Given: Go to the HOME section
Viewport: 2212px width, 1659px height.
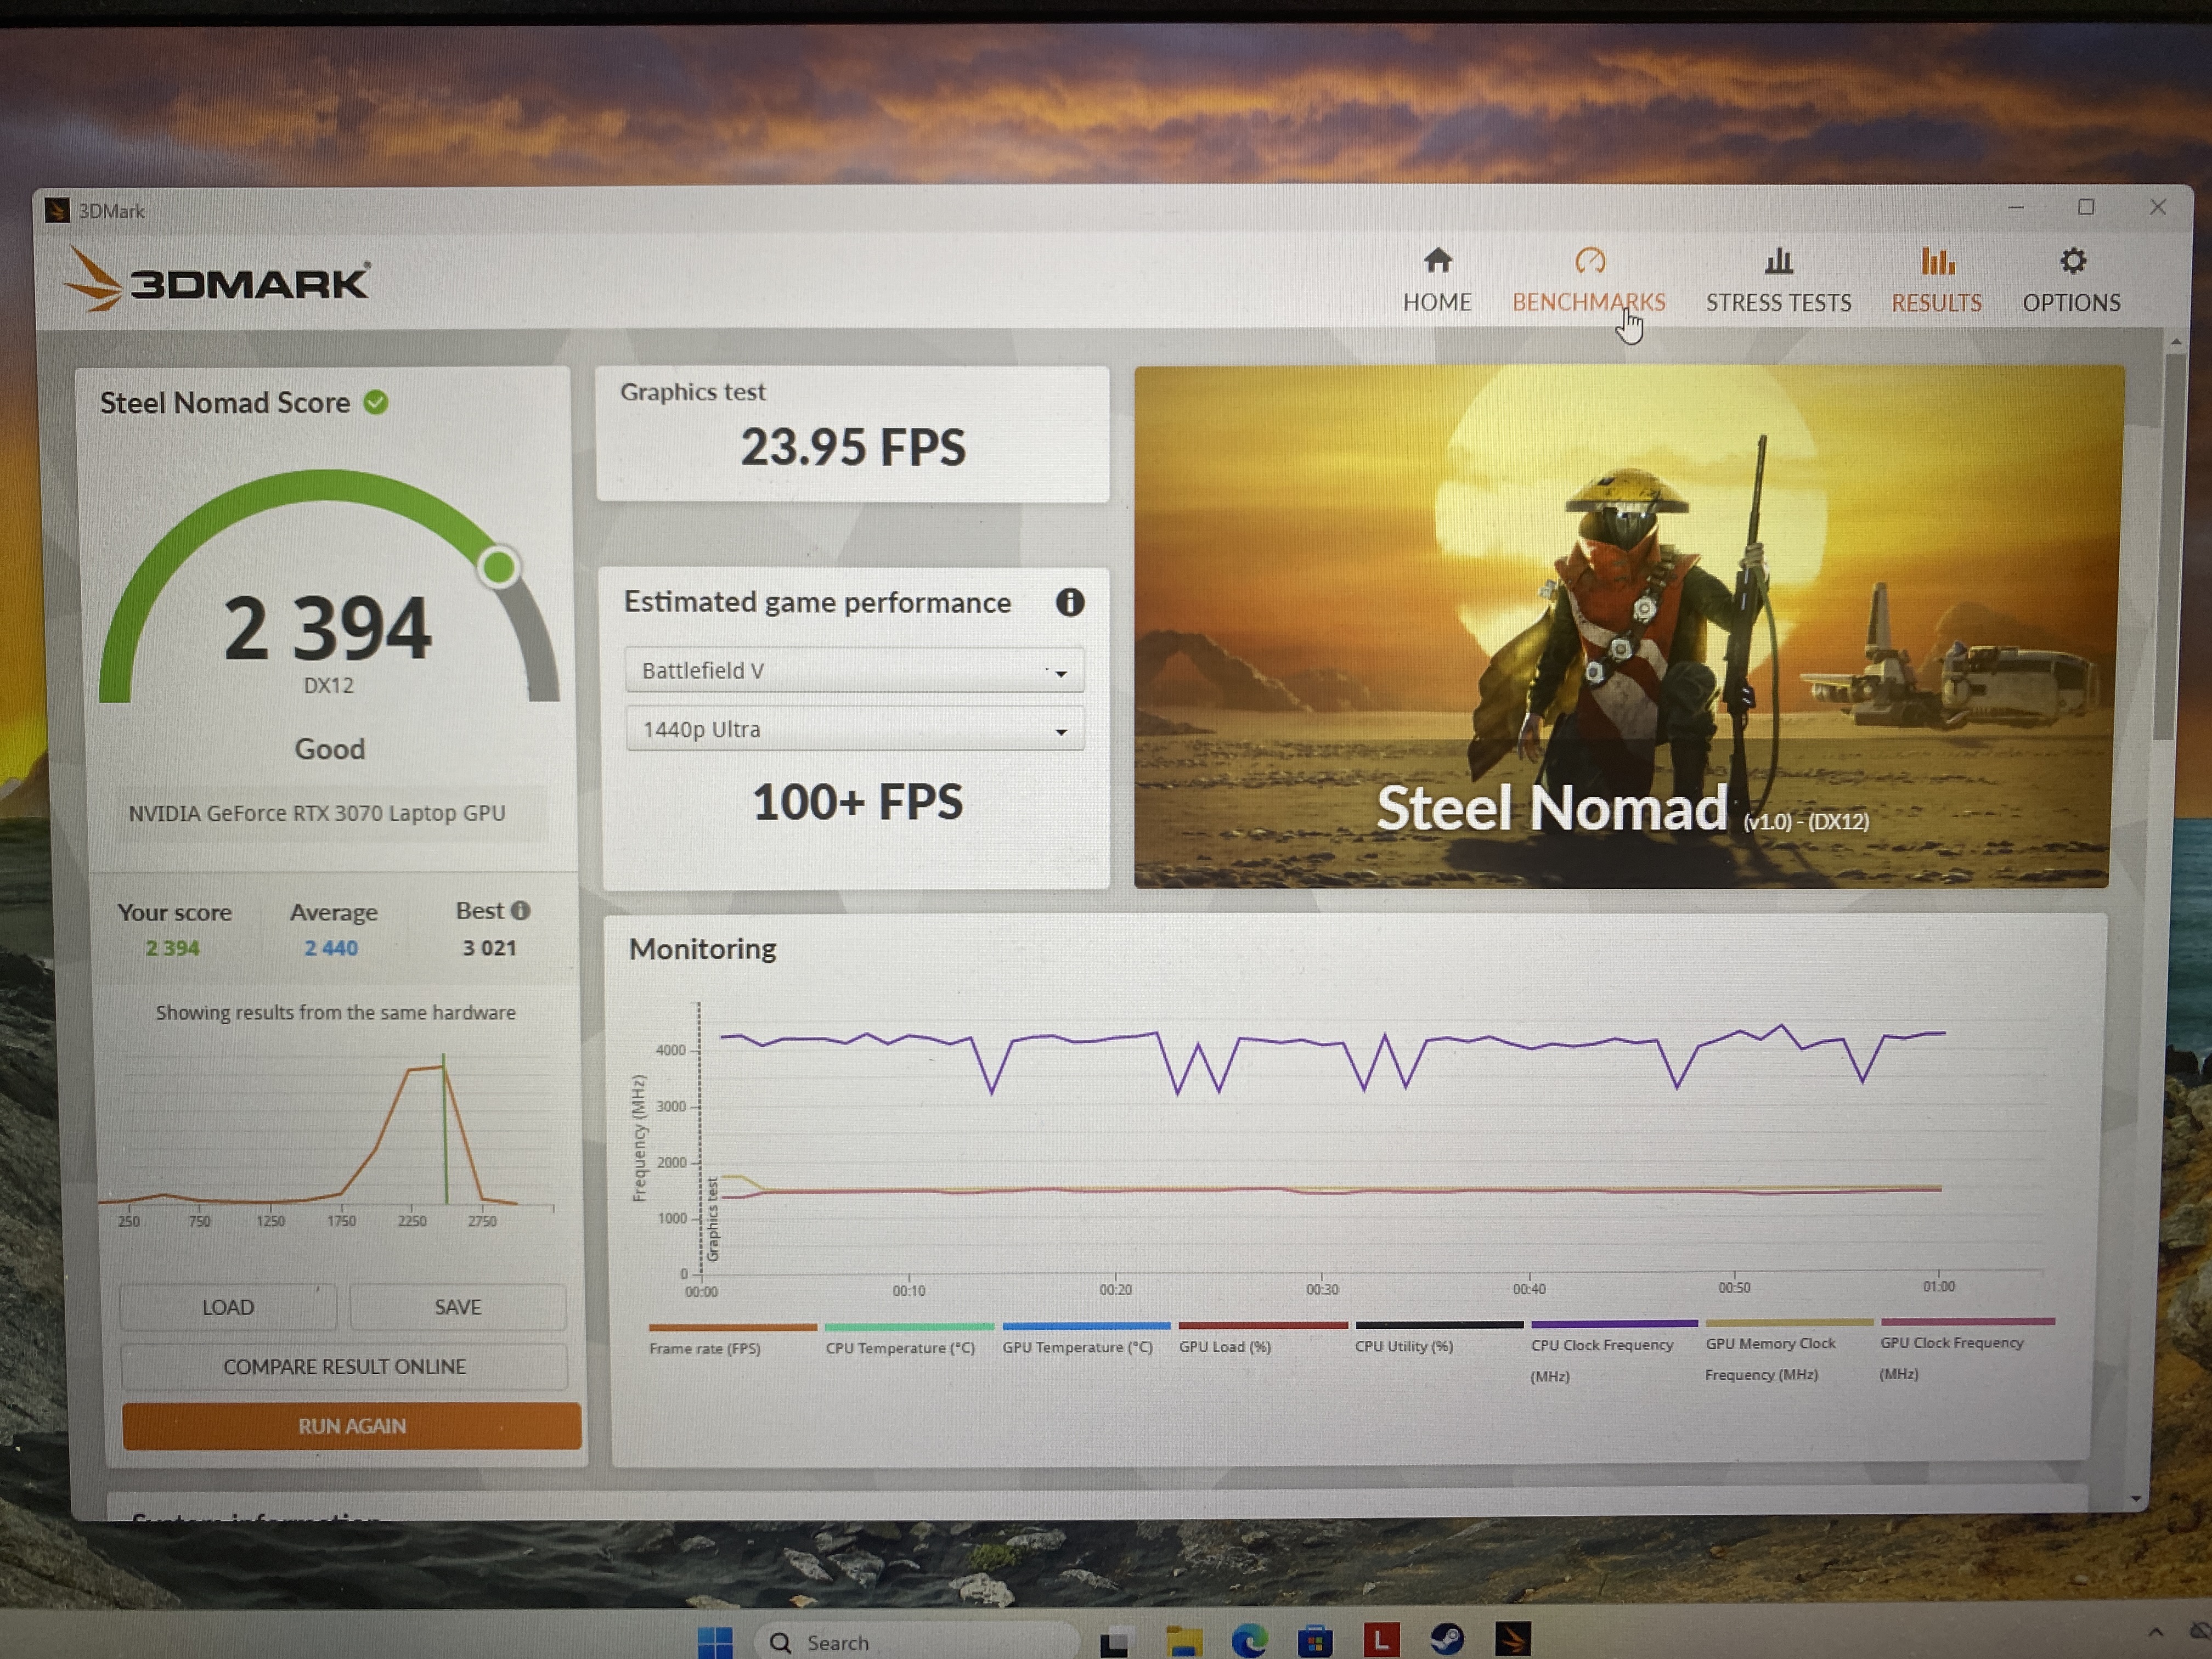Looking at the screenshot, I should 1437,280.
